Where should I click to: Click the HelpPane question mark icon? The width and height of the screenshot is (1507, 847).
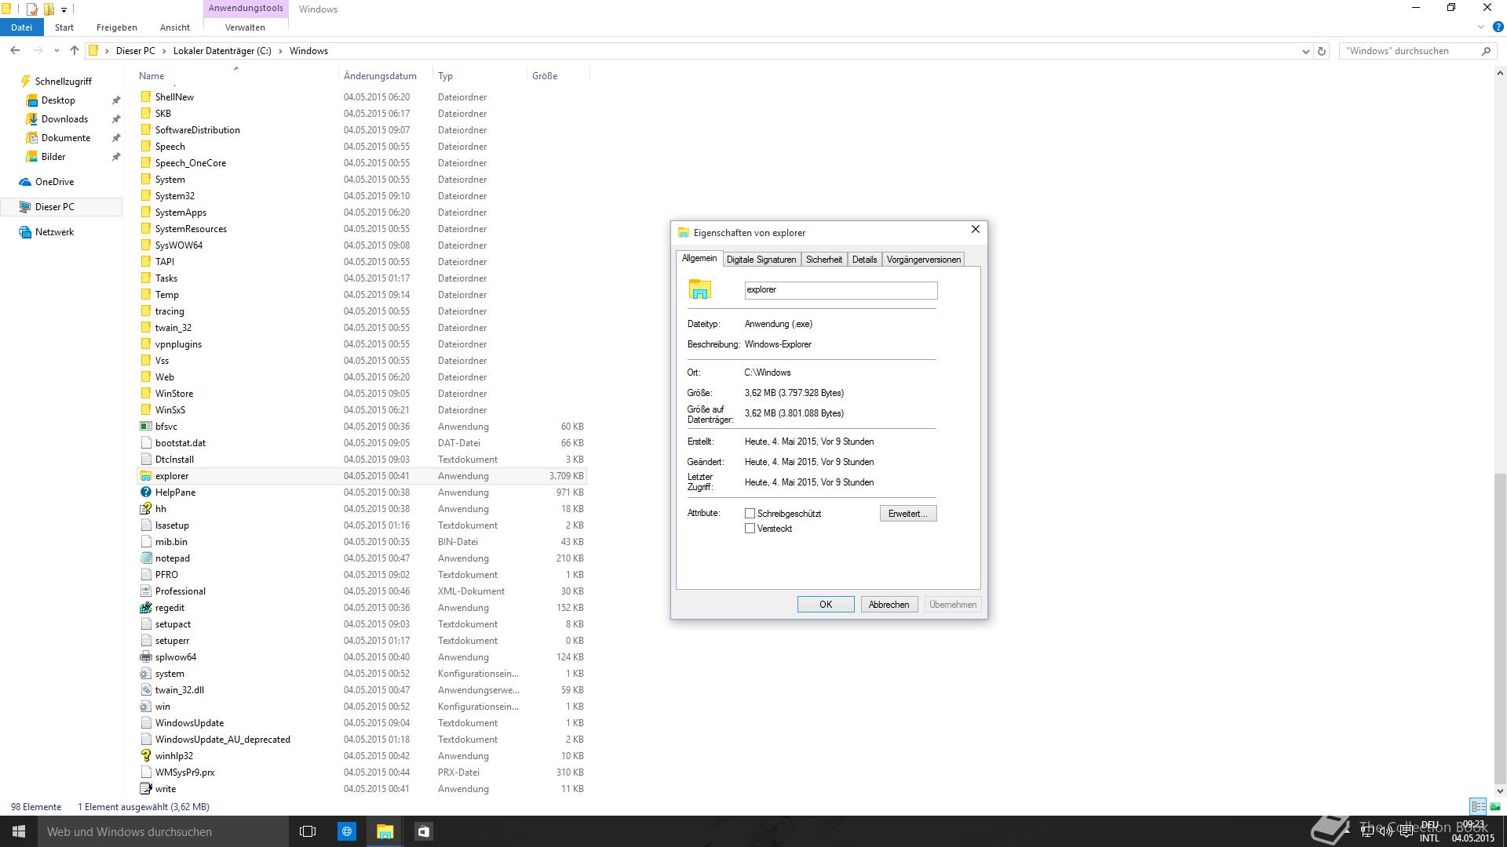click(145, 493)
